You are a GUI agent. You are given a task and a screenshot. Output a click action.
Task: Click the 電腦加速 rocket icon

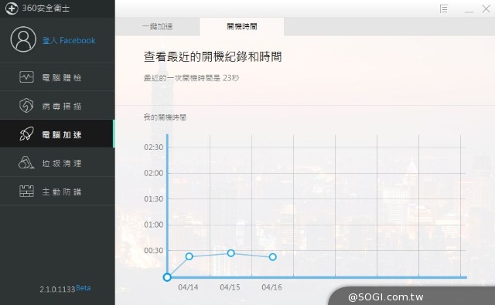click(26, 134)
